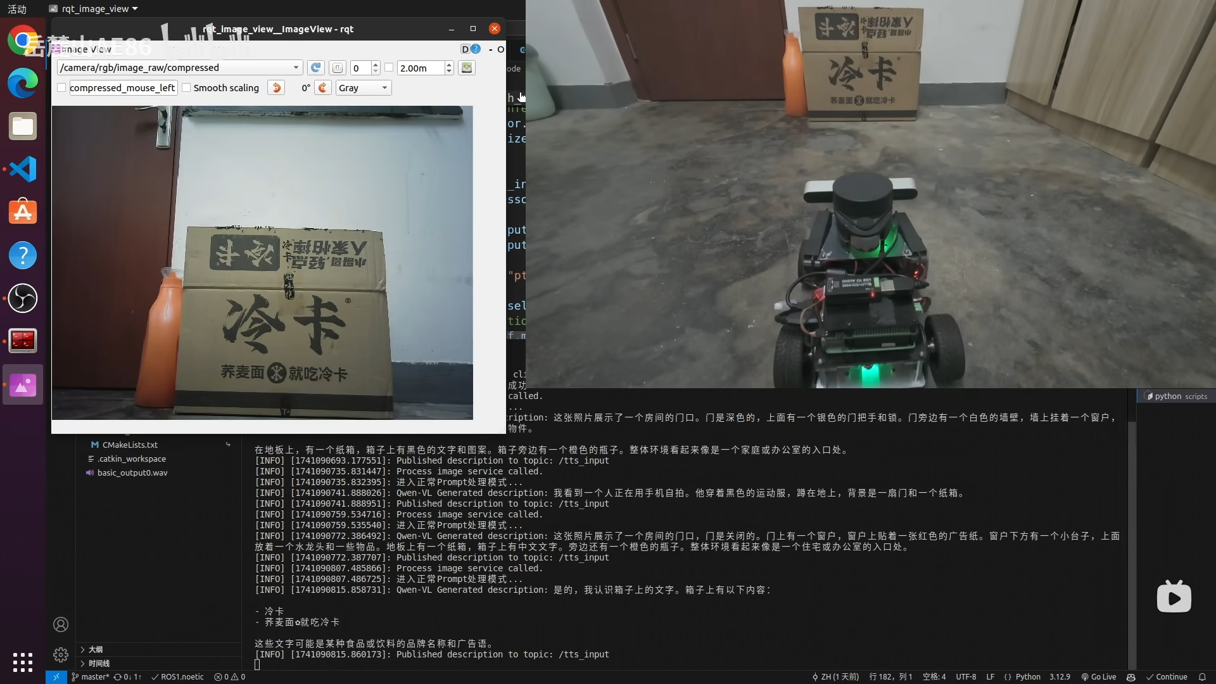
Task: Expand the 时间线 timeline section
Action: [99, 663]
